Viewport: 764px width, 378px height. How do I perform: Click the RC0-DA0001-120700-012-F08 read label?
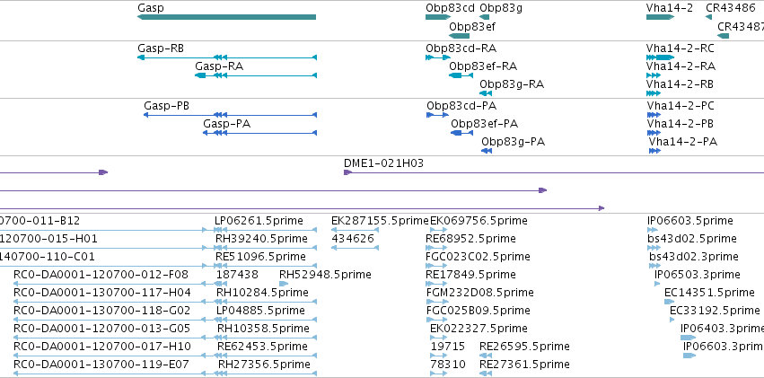tap(101, 275)
